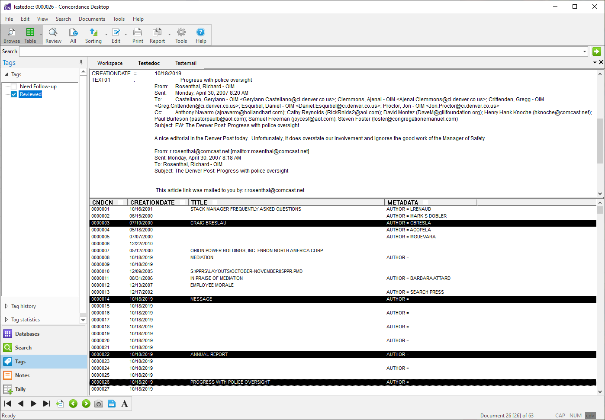Open the Search navigation pane in the sidebar
Image resolution: width=605 pixels, height=420 pixels.
44,348
